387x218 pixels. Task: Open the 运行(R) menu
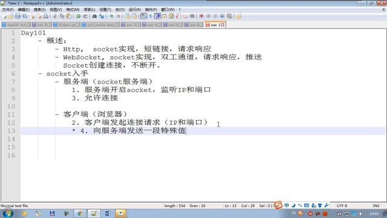coord(135,10)
